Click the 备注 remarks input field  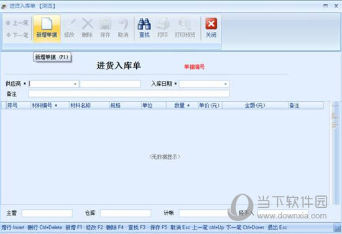[x=129, y=94]
